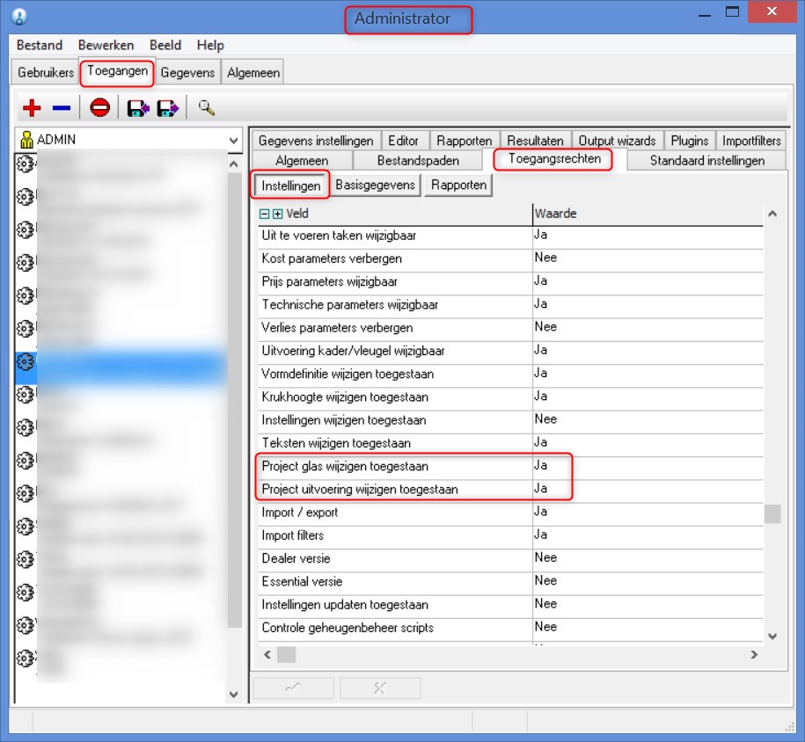
Task: Open the Beeld menu
Action: [165, 45]
